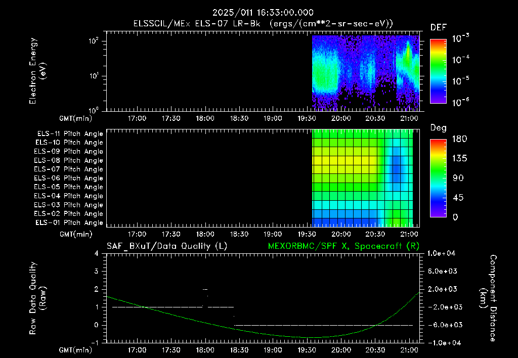Viewport: 518px width, 358px height.
Task: Select the ELS-06 Pitch Angle row label
Action: (68, 178)
